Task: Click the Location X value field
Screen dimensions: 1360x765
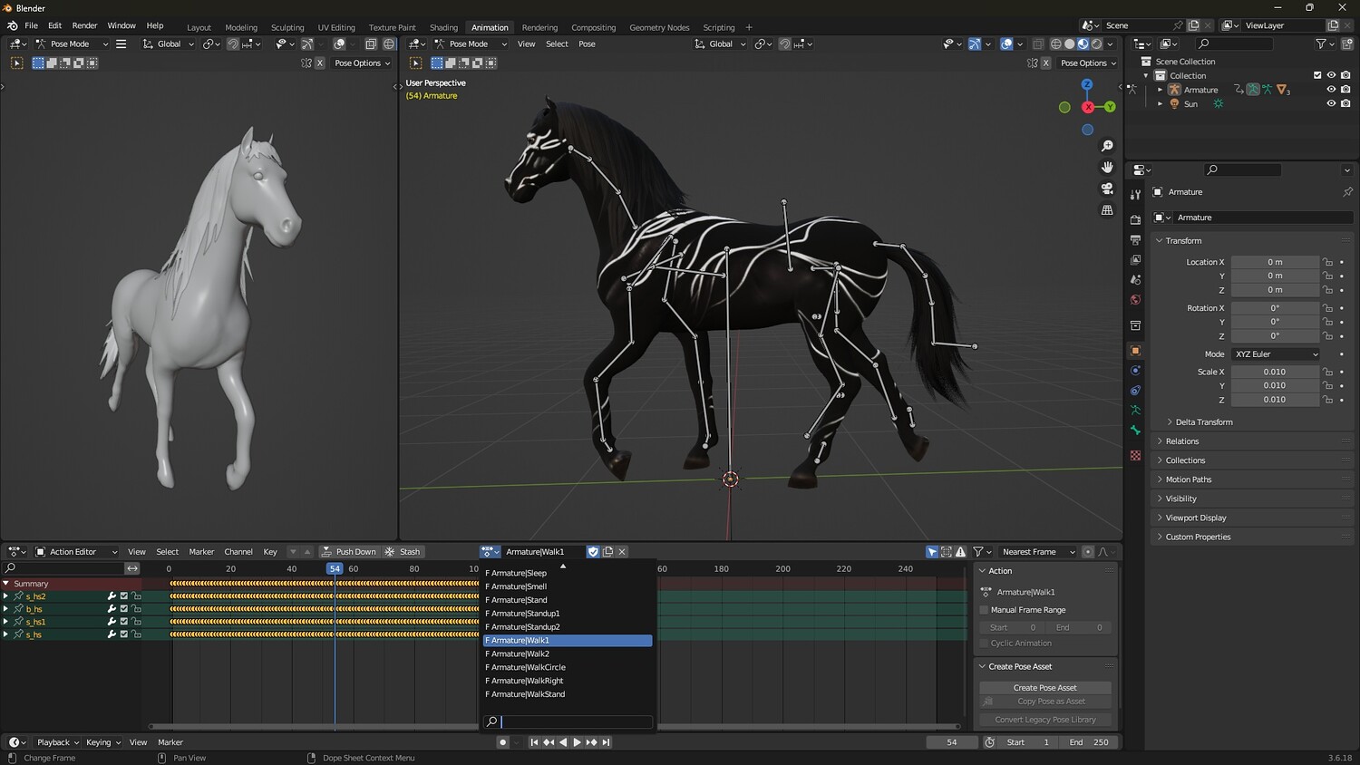Action: point(1275,262)
